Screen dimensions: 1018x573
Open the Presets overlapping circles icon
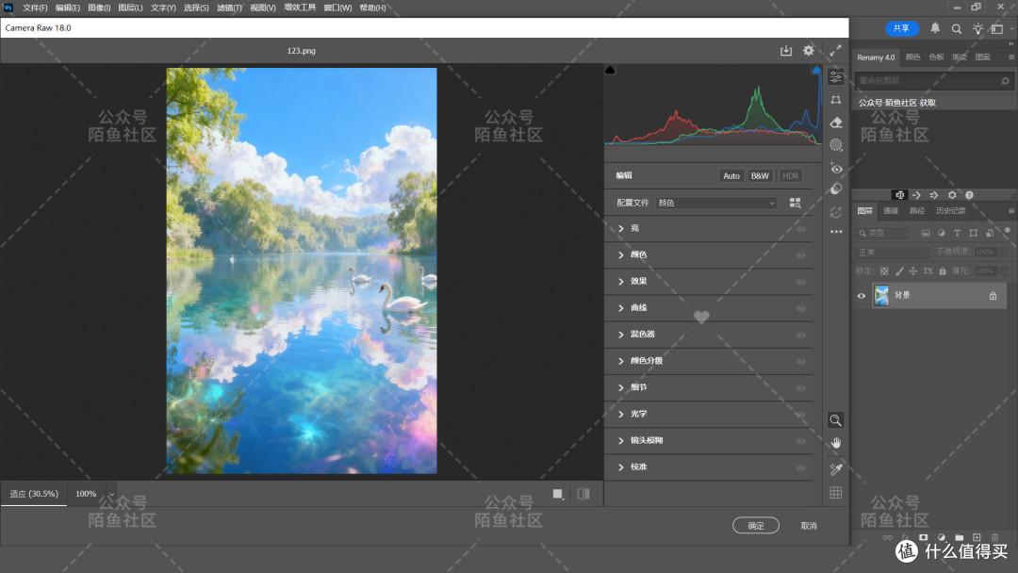coord(836,189)
